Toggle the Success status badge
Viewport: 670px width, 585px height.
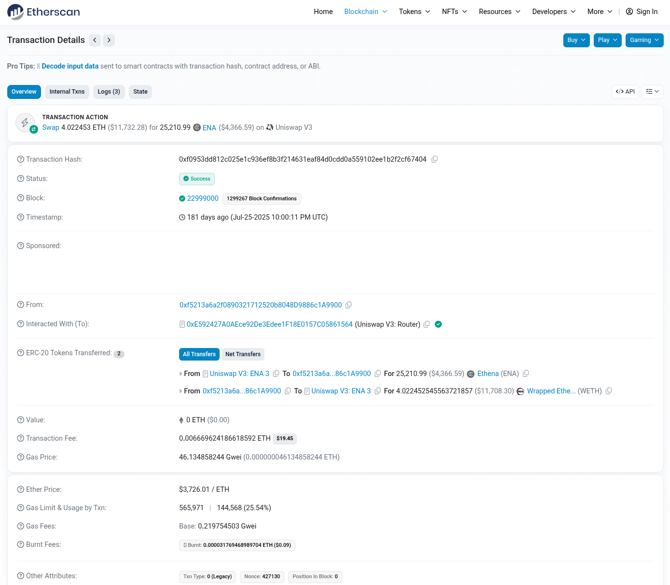pyautogui.click(x=197, y=179)
